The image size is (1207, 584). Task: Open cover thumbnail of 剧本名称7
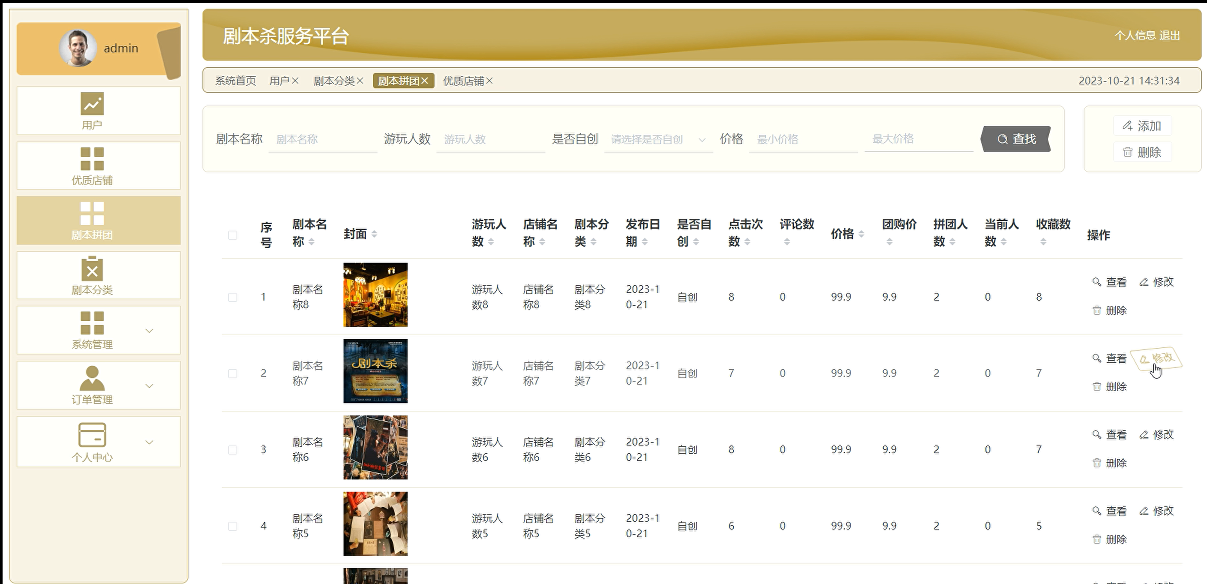click(x=375, y=371)
